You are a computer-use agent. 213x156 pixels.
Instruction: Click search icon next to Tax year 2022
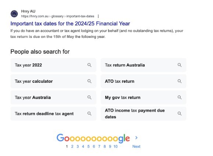click(89, 65)
